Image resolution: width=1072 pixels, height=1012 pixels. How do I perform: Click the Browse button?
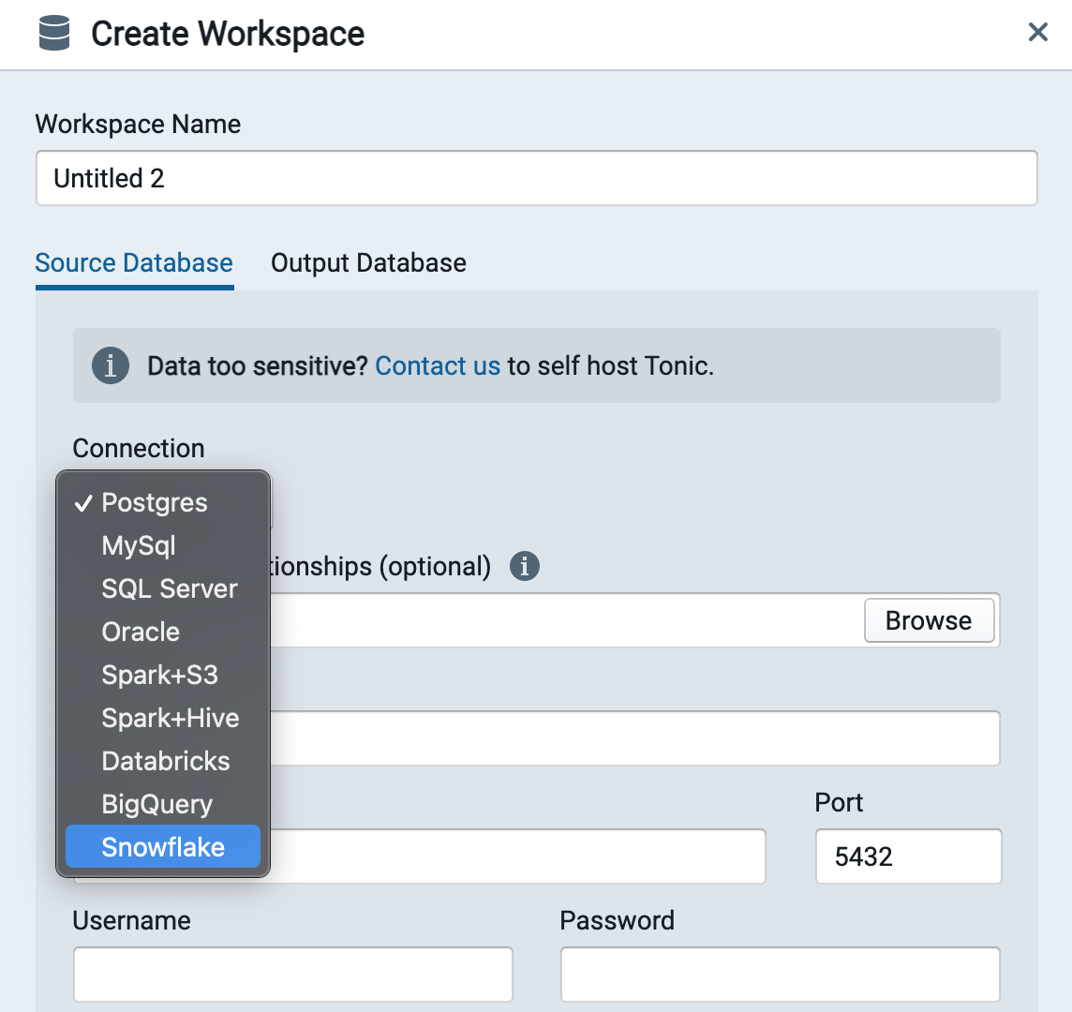[930, 620]
